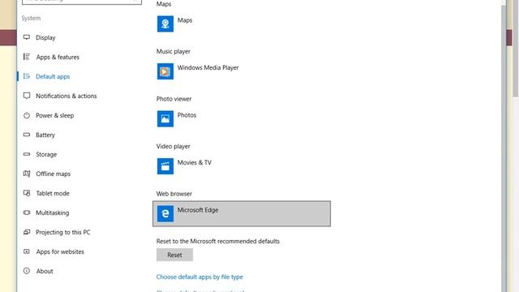Click the Microsoft Edge browser icon
519x292 pixels.
coord(165,213)
